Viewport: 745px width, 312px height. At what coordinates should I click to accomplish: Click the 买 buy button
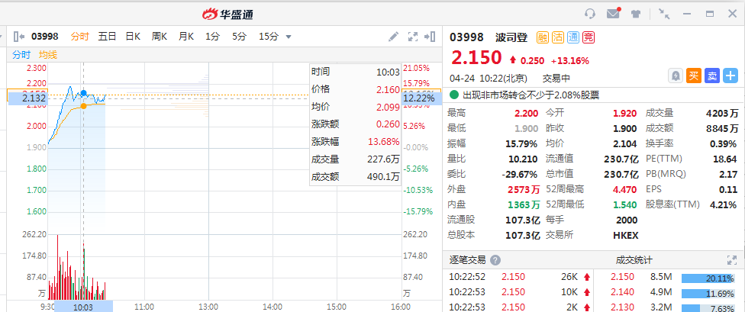pyautogui.click(x=694, y=76)
